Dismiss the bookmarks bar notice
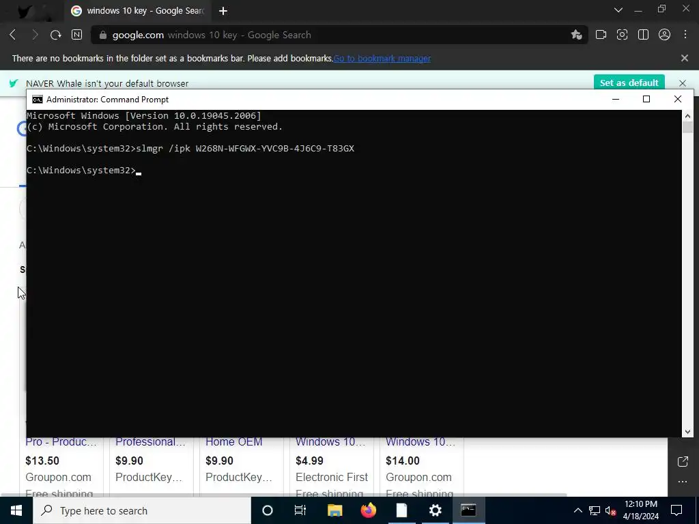This screenshot has height=524, width=699. (685, 58)
